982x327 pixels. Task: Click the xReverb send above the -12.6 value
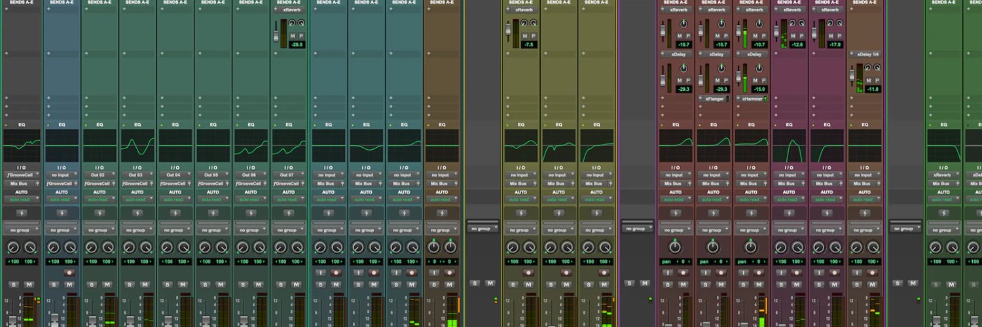(x=789, y=10)
